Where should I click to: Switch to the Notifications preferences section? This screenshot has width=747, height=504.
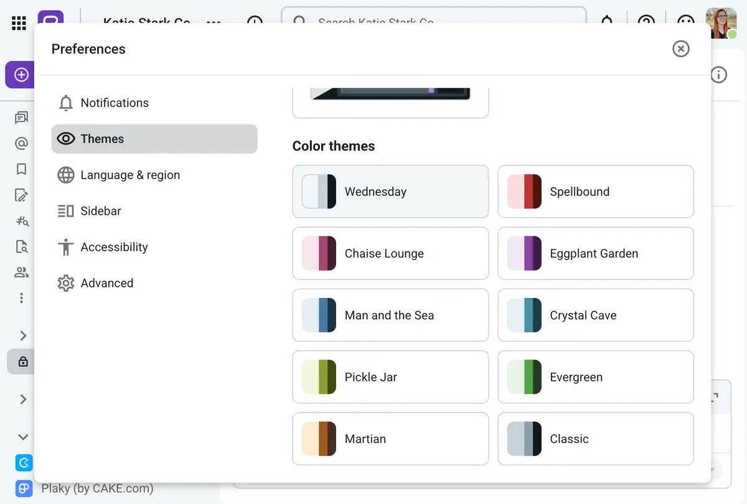[115, 103]
